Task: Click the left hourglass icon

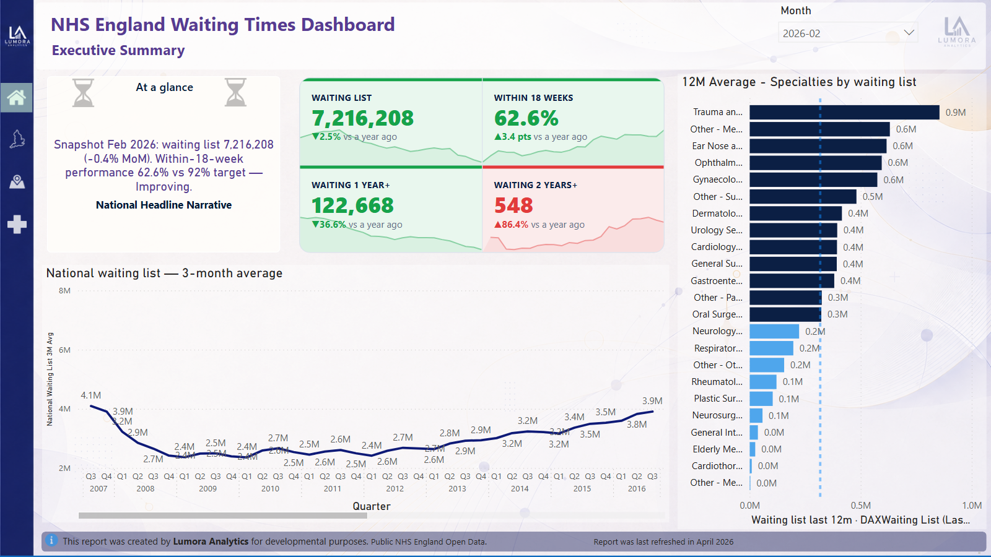Action: pyautogui.click(x=83, y=93)
